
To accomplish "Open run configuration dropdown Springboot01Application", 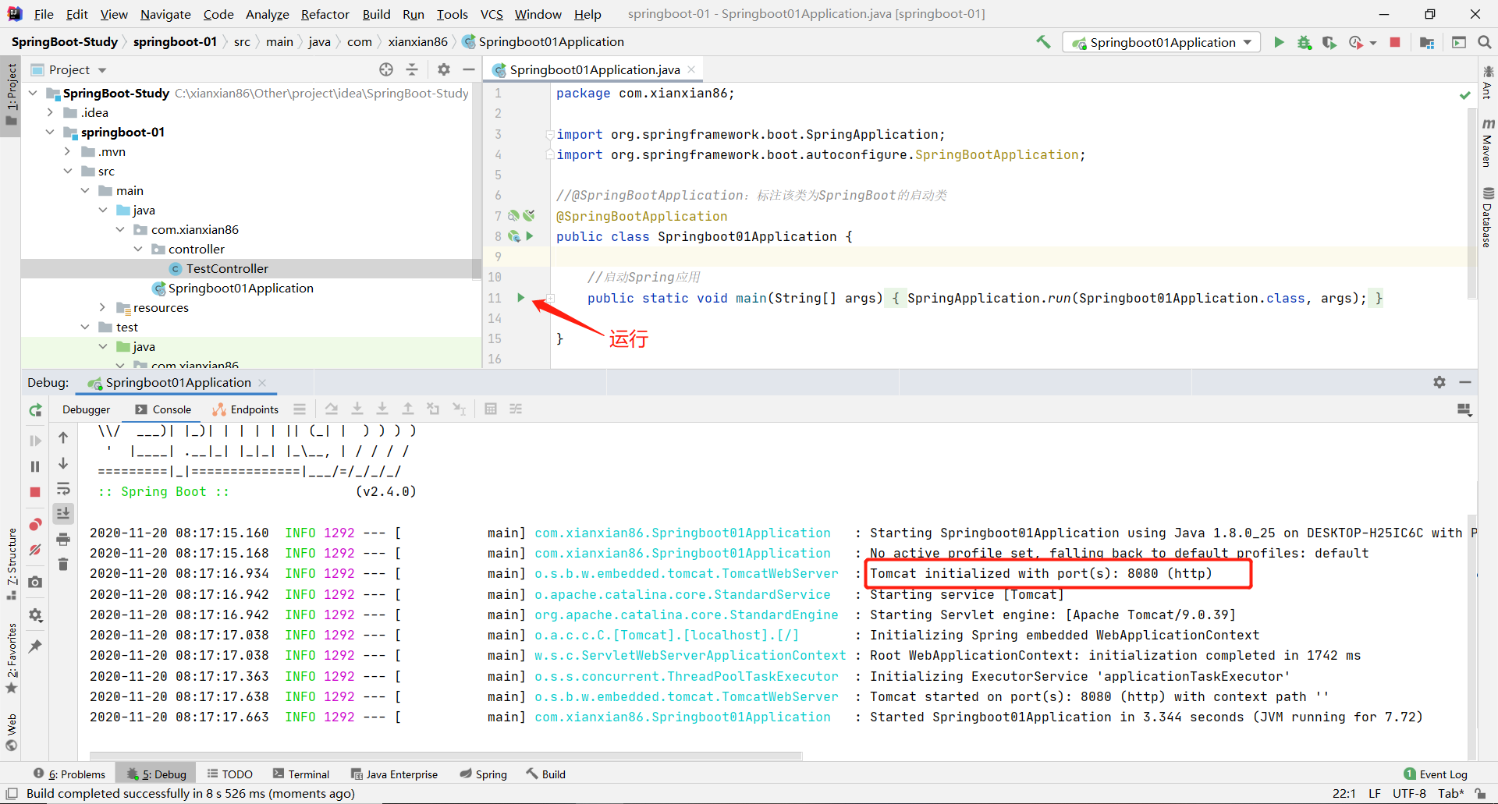I will pyautogui.click(x=1162, y=42).
